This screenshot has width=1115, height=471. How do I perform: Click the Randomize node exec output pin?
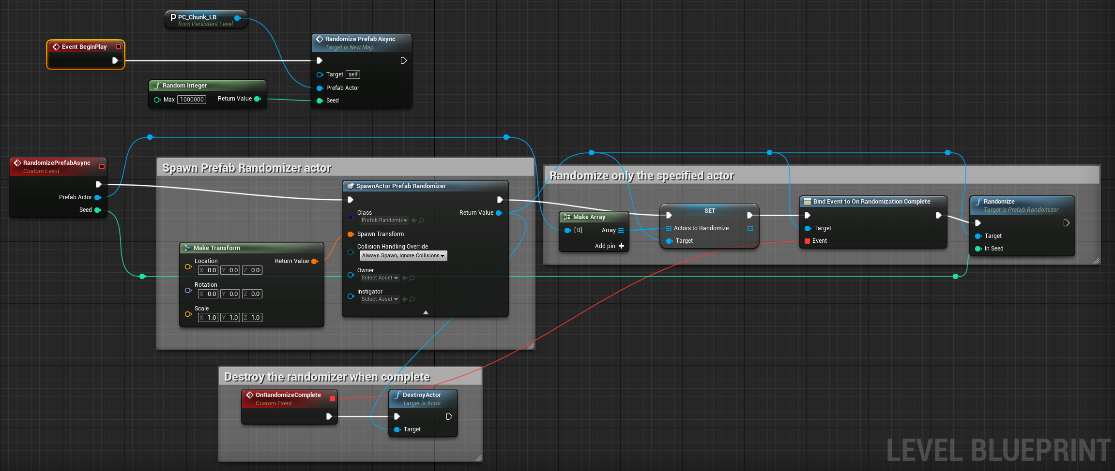coord(1066,223)
